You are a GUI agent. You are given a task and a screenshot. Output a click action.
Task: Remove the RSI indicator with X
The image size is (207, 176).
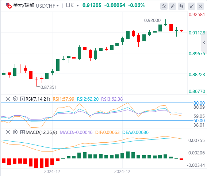coord(8,99)
